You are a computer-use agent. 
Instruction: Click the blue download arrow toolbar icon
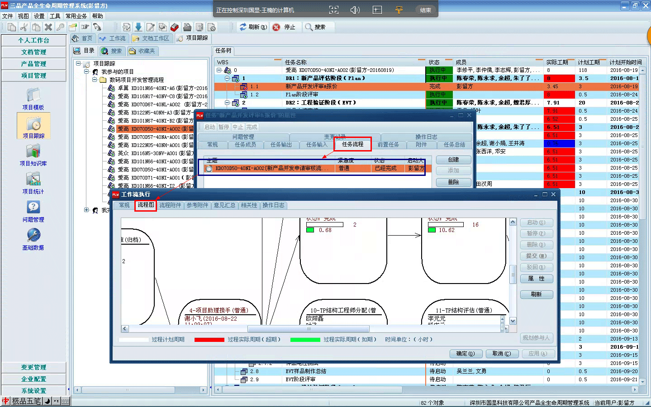click(x=138, y=27)
